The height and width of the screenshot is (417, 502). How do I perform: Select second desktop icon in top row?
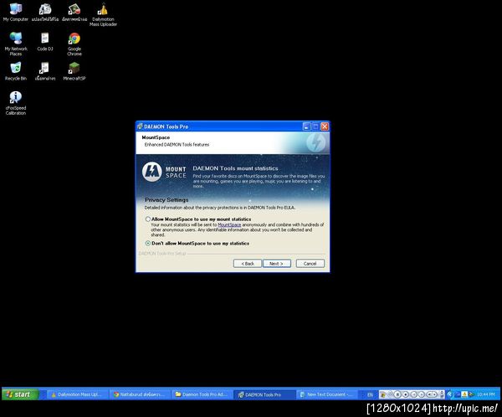[45, 13]
